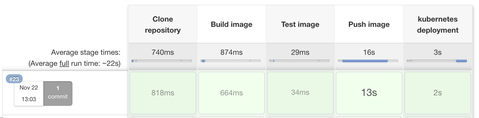Click the kubernetes deployment column header

pos(438,24)
